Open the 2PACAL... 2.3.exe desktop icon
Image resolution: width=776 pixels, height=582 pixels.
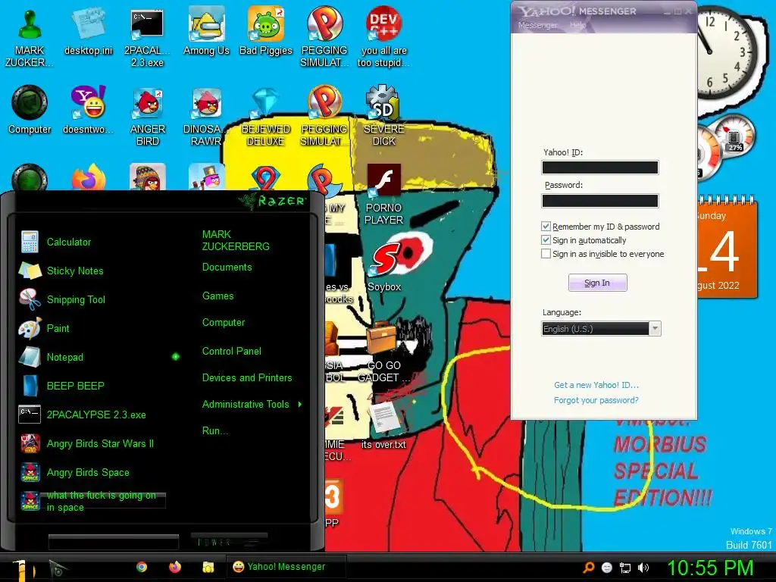(x=147, y=36)
